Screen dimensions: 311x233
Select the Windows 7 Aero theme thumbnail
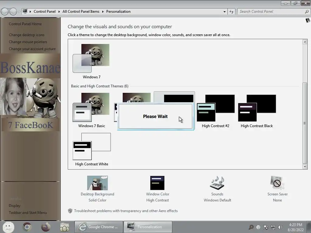click(91, 59)
